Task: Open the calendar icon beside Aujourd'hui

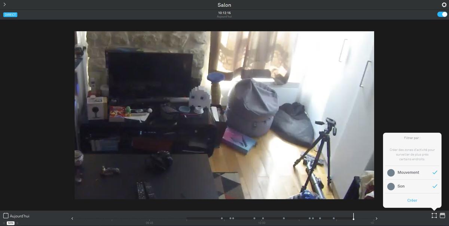Action: tap(6, 216)
